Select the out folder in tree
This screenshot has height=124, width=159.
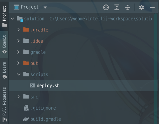pos(34,63)
